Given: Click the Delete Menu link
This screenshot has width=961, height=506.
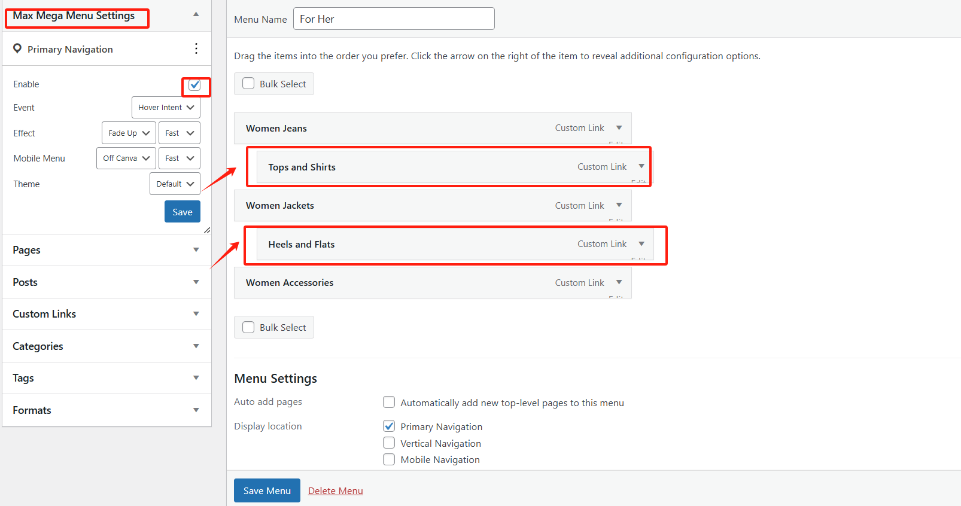Looking at the screenshot, I should [x=335, y=490].
